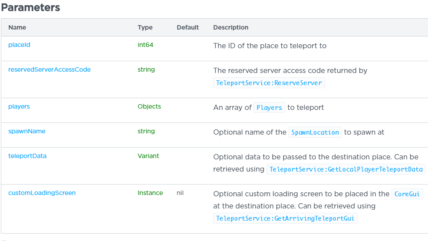428x241 pixels.
Task: Click 'Optional custom loading screen' description line
Action: (301, 194)
